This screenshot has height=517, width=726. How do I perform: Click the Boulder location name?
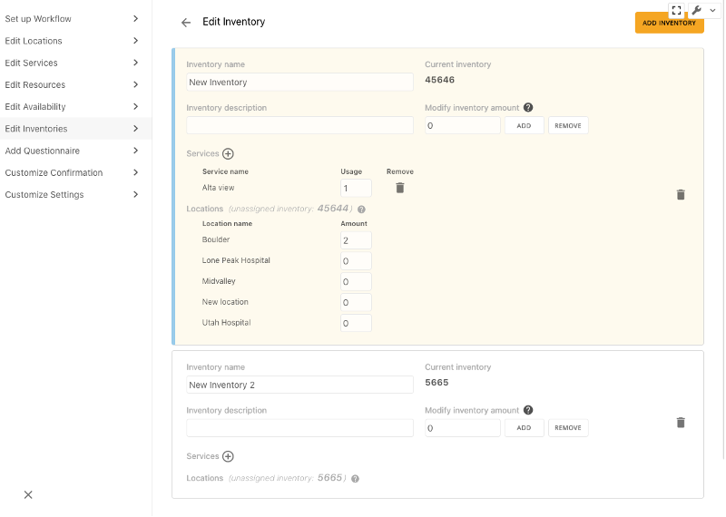click(216, 239)
